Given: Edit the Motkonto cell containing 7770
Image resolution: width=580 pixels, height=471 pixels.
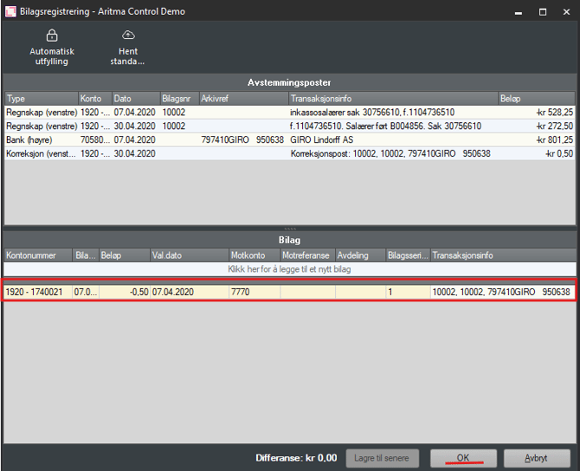Looking at the screenshot, I should [253, 293].
